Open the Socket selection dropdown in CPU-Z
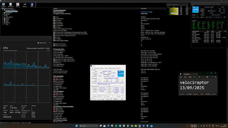 pyautogui.click(x=101, y=96)
